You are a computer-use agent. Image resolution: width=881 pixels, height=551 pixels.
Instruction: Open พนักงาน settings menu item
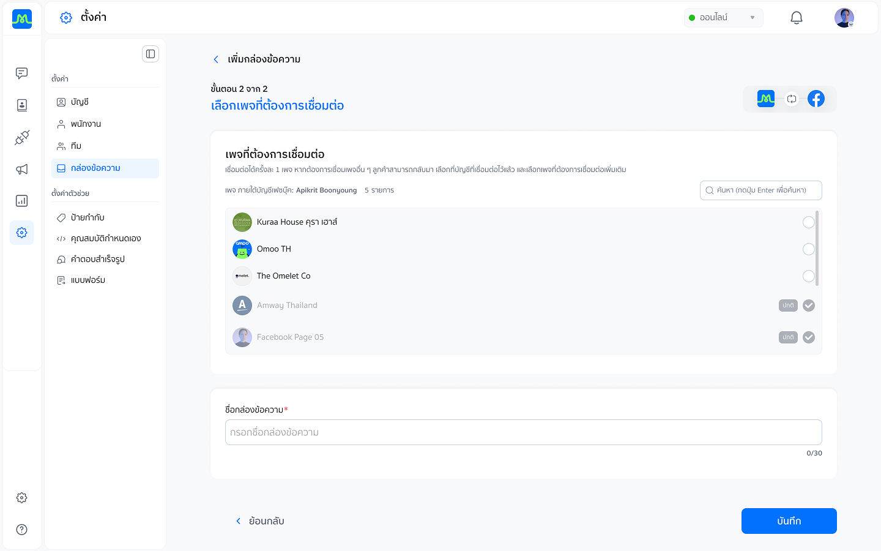105,124
